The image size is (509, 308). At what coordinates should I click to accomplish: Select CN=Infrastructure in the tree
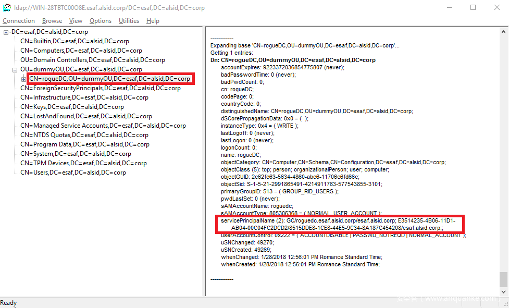pos(84,97)
